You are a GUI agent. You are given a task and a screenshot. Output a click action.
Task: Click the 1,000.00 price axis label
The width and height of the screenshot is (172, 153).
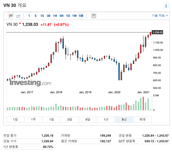(158, 50)
